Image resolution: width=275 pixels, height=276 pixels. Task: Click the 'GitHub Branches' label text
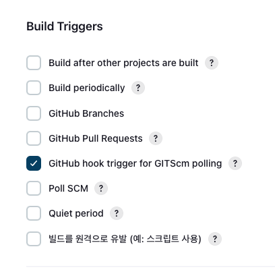(x=86, y=113)
